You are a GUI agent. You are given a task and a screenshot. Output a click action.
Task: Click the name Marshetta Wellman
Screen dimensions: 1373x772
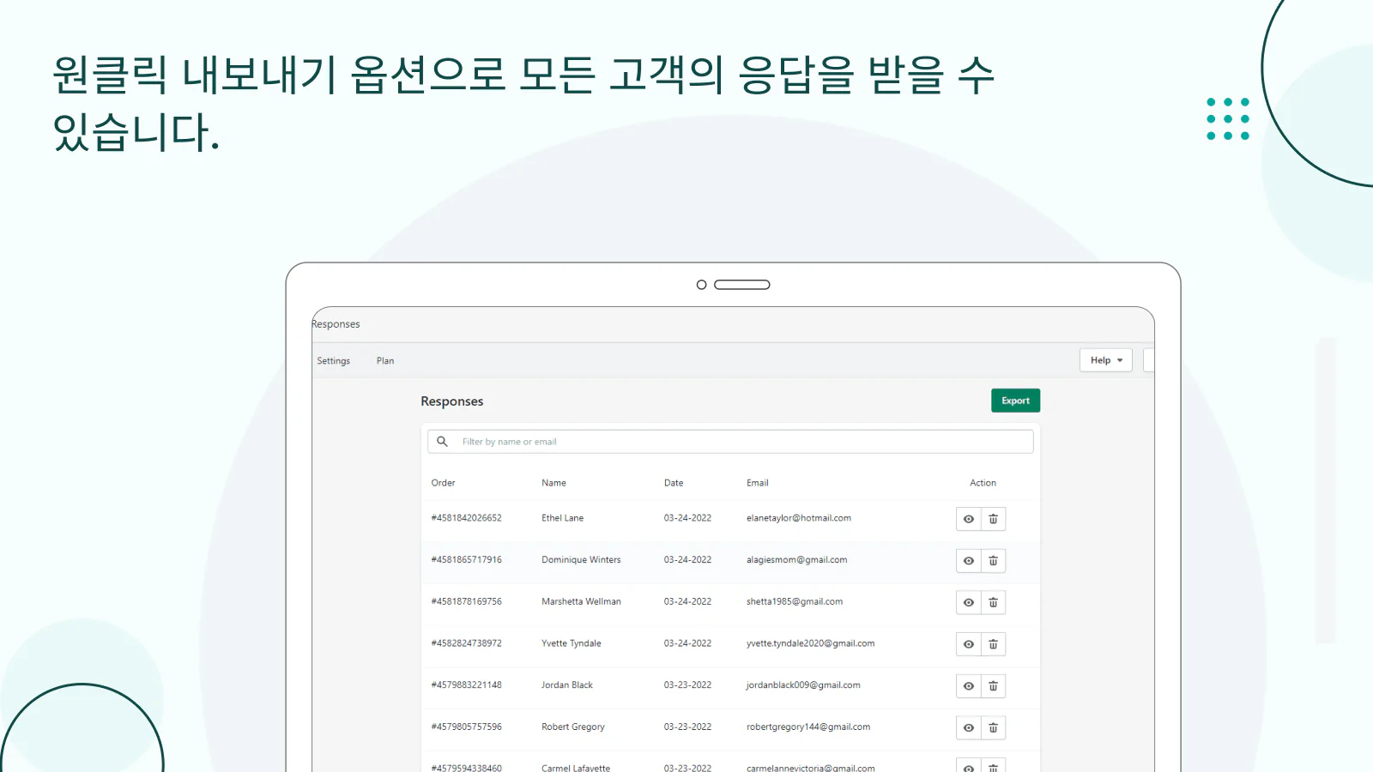[581, 602]
